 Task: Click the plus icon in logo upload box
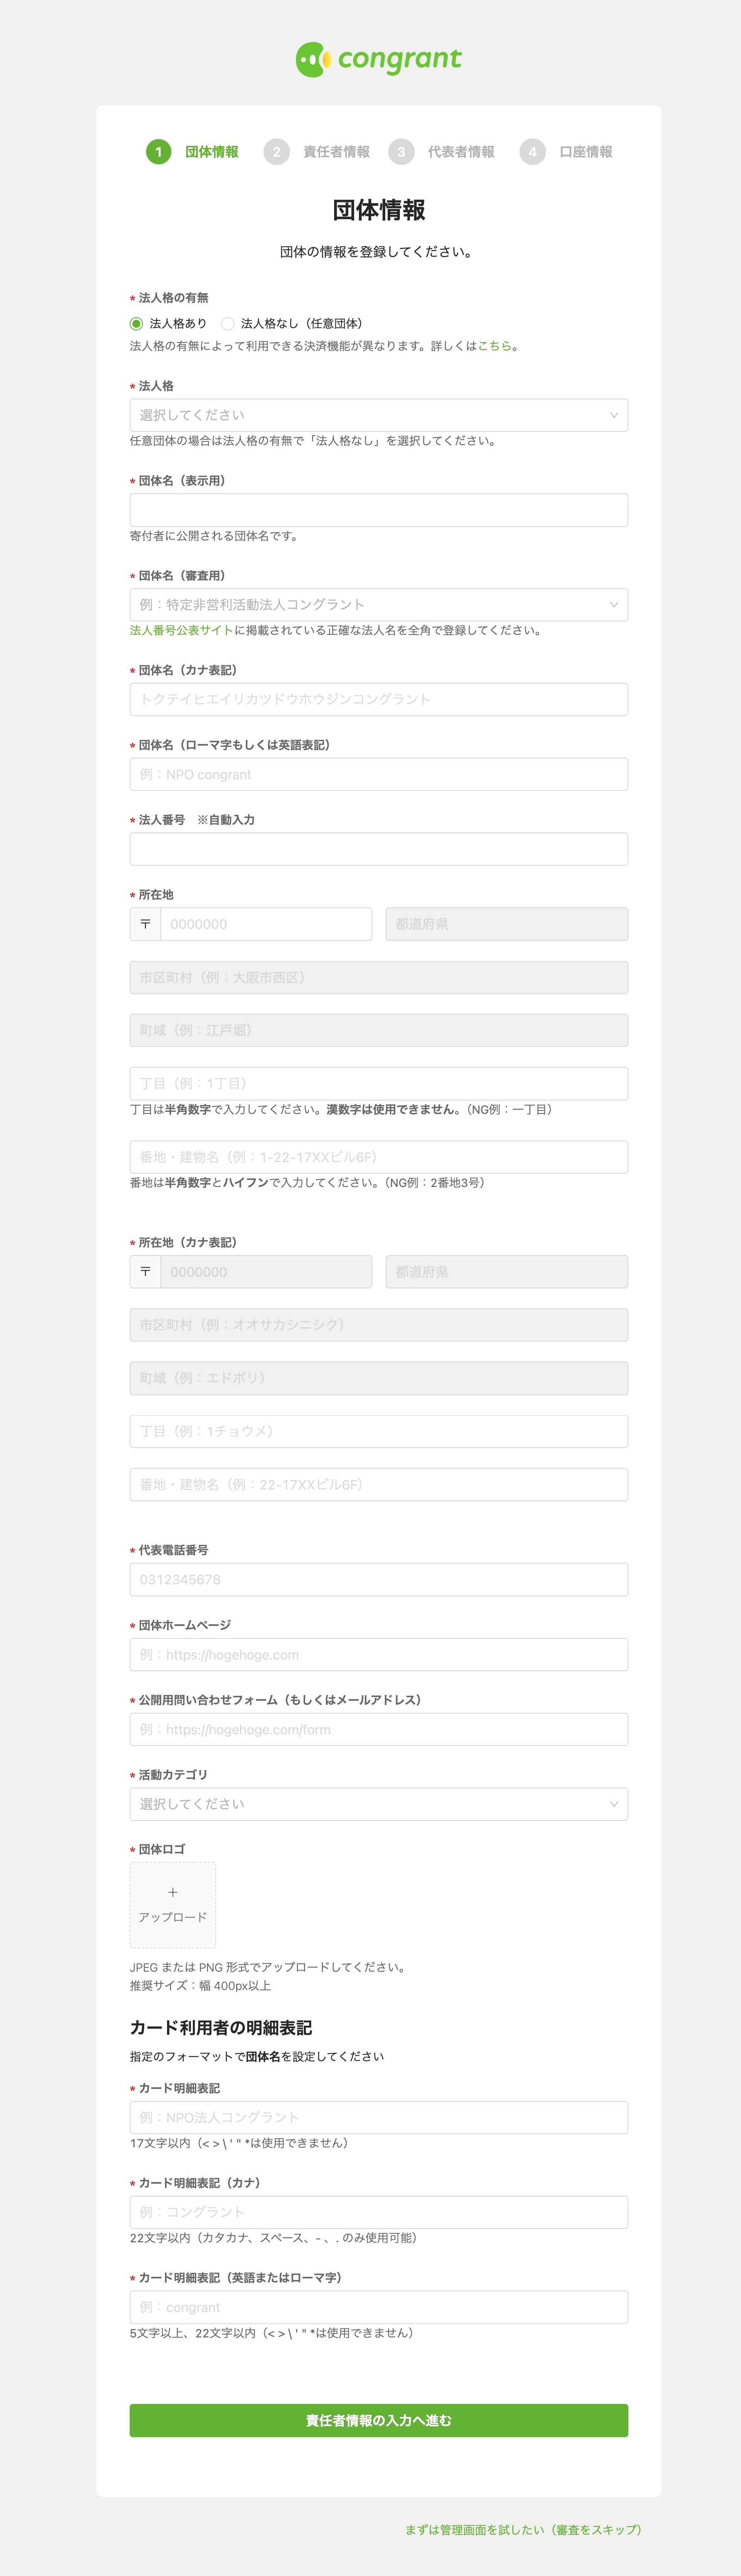point(173,1892)
